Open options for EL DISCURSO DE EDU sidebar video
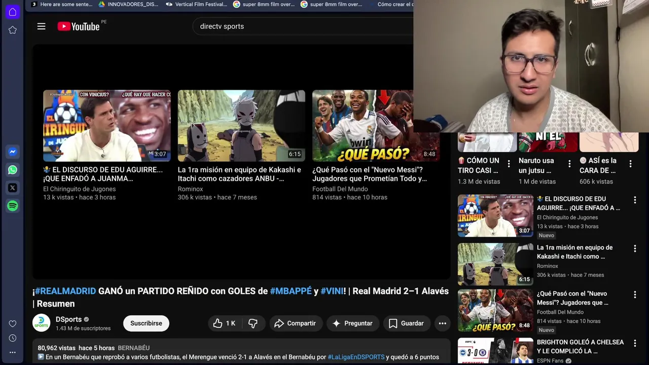The width and height of the screenshot is (649, 365). (634, 200)
